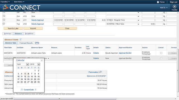Viewport: 179px width, 100px height.
Task: Click the Clear button
Action: point(67,28)
